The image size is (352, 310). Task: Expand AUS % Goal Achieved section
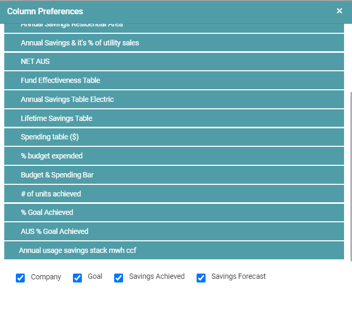point(174,231)
